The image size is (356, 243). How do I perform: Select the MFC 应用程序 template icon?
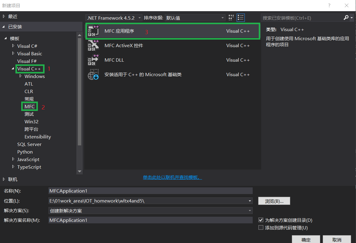[x=93, y=31]
